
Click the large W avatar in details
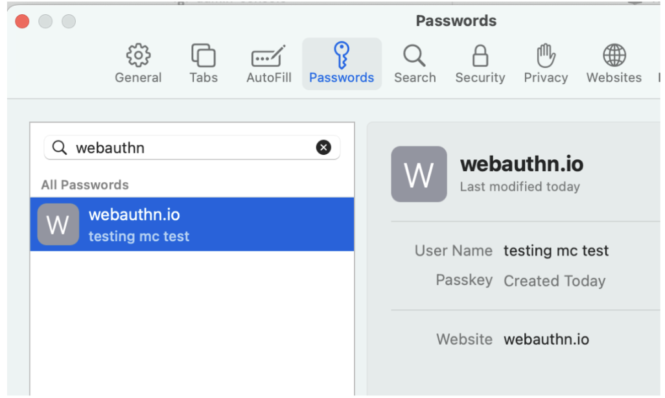click(419, 174)
